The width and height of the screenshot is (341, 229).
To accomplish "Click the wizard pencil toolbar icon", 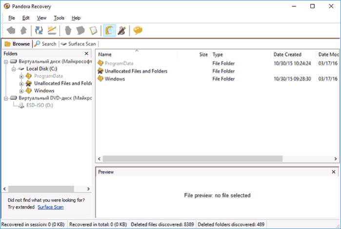I will pos(122,30).
